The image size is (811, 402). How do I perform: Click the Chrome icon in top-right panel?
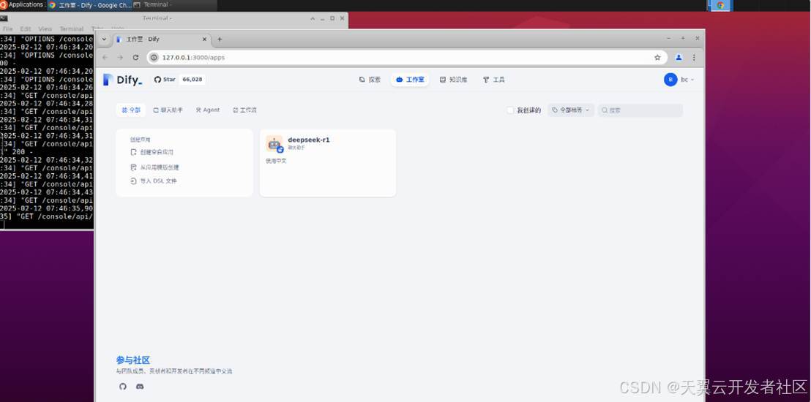[x=720, y=5]
